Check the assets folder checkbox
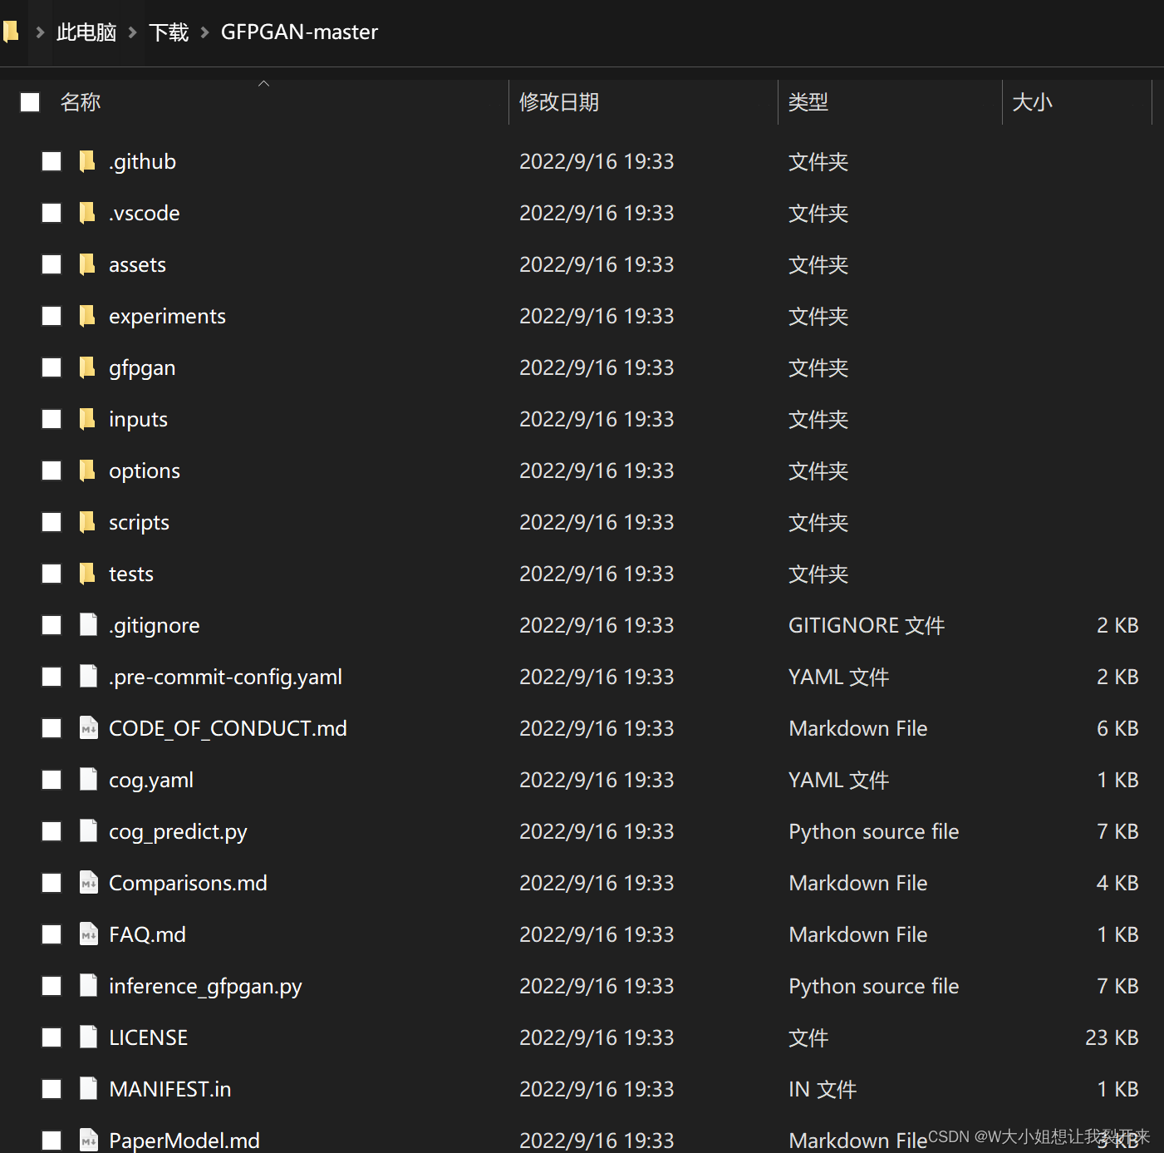The image size is (1164, 1153). pos(52,264)
